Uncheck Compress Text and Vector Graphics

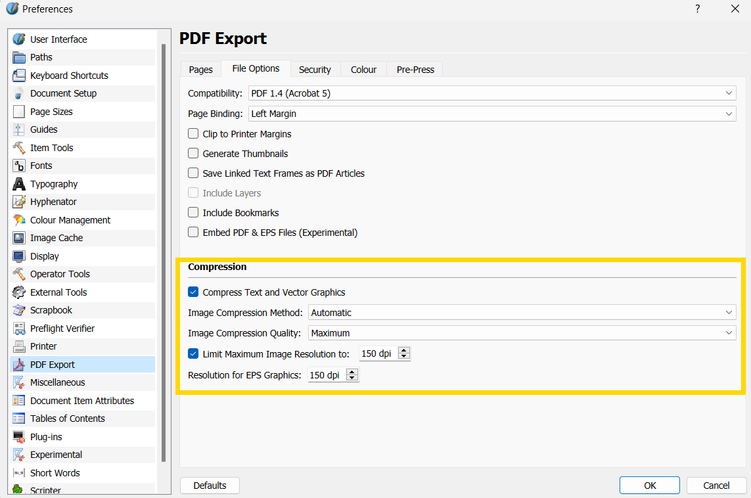click(x=193, y=292)
